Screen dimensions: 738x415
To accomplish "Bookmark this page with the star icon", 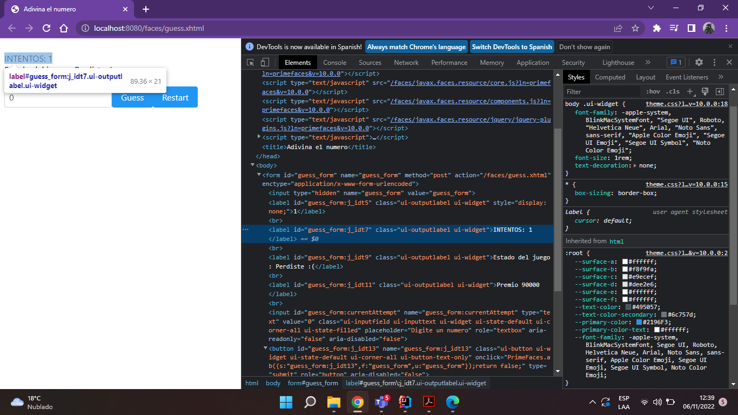I will coord(635,28).
